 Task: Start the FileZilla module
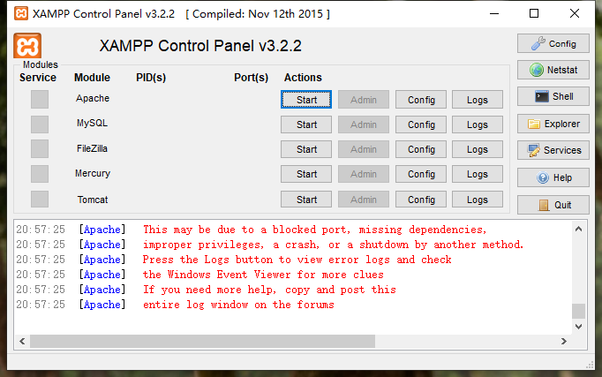[x=306, y=149]
